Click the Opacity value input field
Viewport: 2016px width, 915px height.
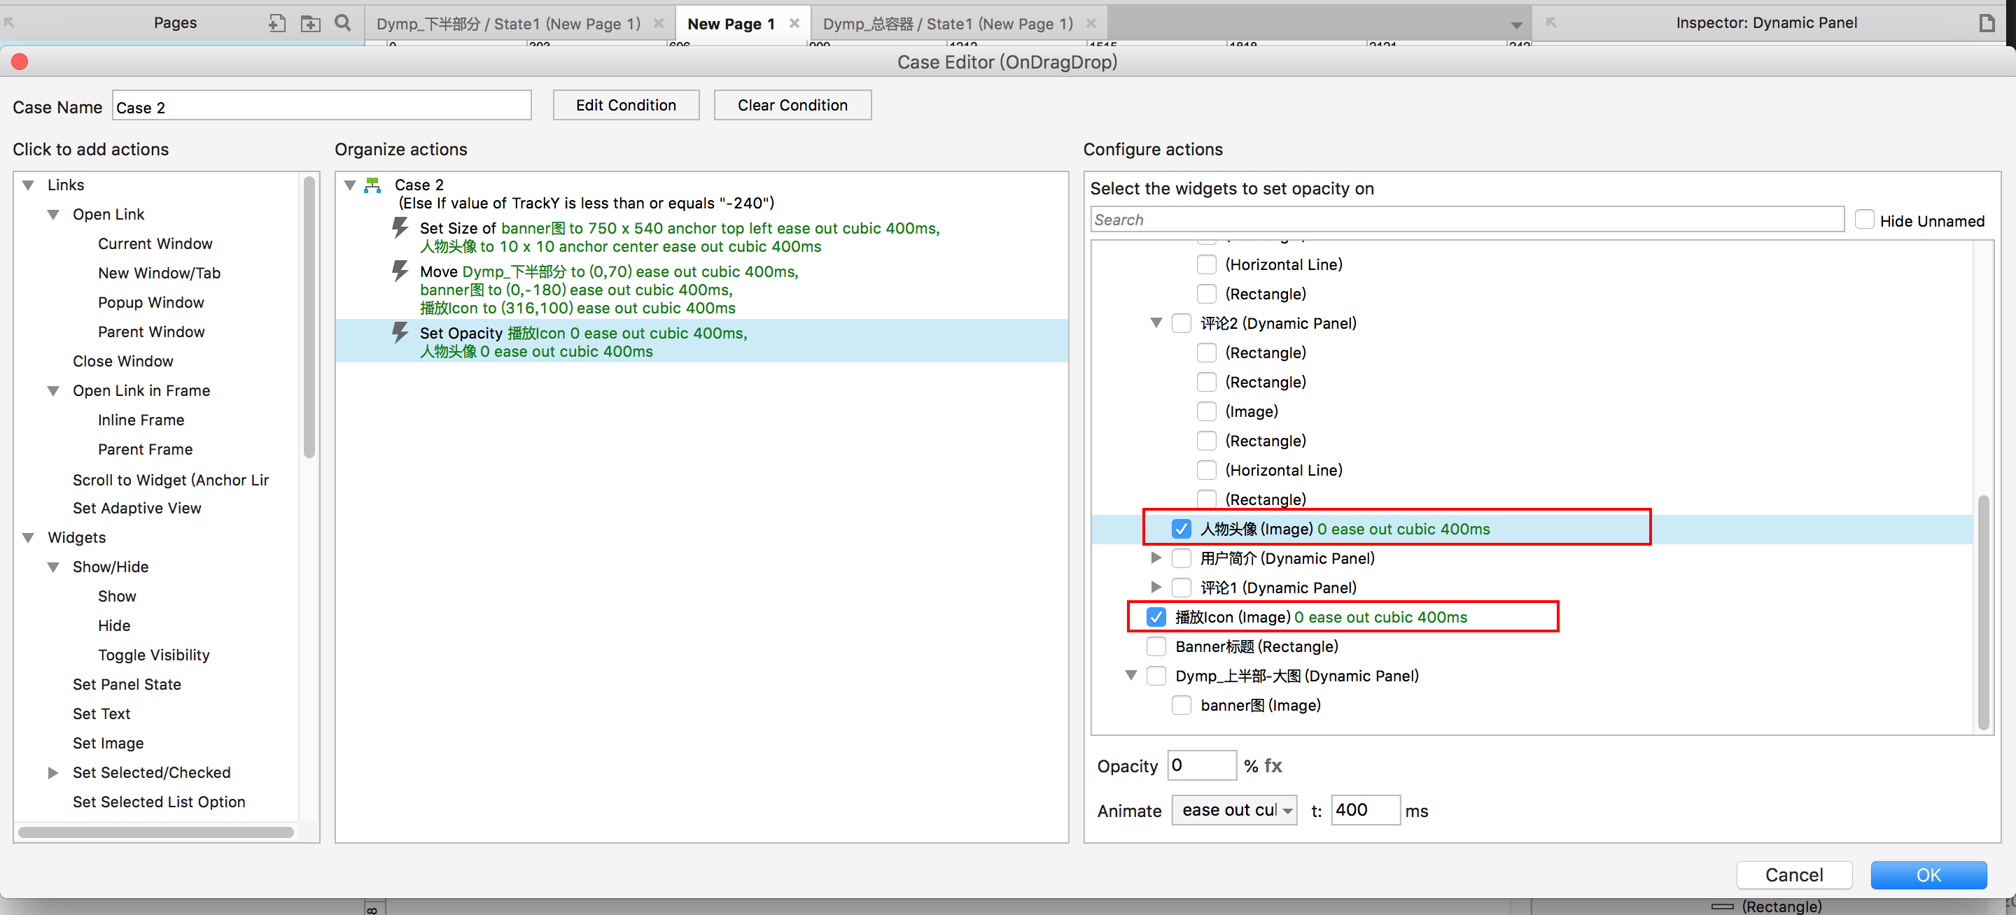[1200, 765]
